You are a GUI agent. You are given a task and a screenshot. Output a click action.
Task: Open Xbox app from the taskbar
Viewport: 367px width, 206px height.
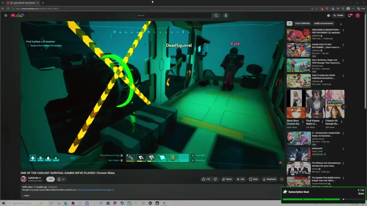[129, 203]
